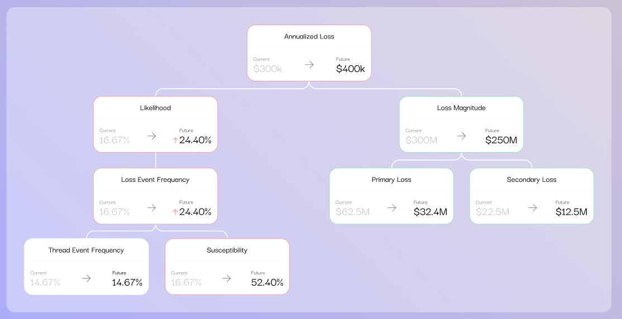
Task: Click the arrow in Thread Event Frequency card
Action: (87, 278)
